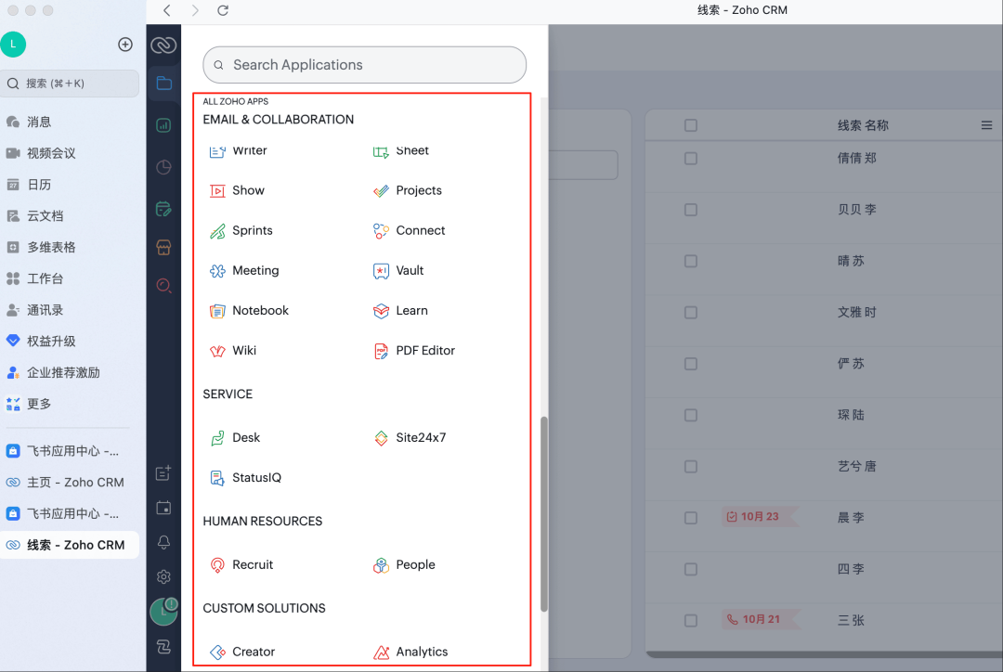Switch to 线索 - Zoho CRM tab
The height and width of the screenshot is (672, 1003).
[70, 546]
